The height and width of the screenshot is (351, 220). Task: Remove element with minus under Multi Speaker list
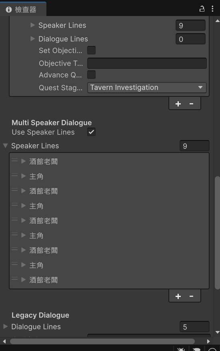191,296
